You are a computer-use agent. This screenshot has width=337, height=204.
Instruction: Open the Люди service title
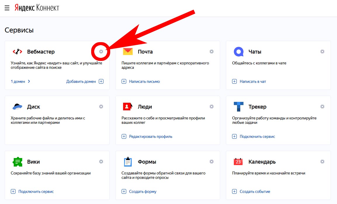(145, 107)
